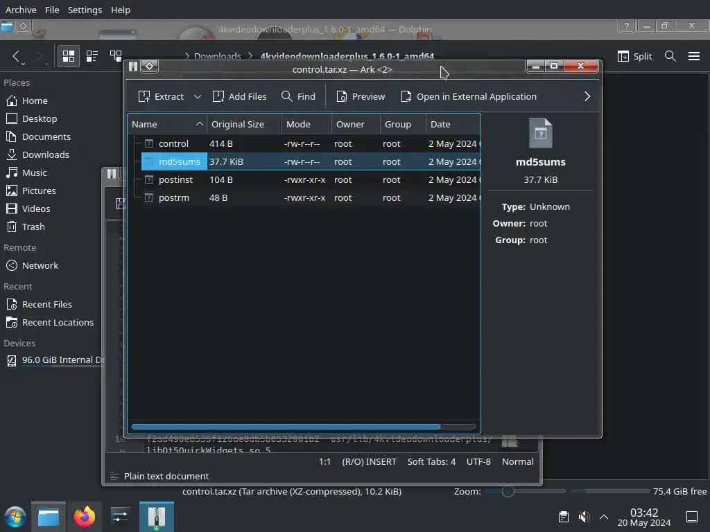This screenshot has height=532, width=710.
Task: Select the md5sums file row
Action: click(x=304, y=161)
